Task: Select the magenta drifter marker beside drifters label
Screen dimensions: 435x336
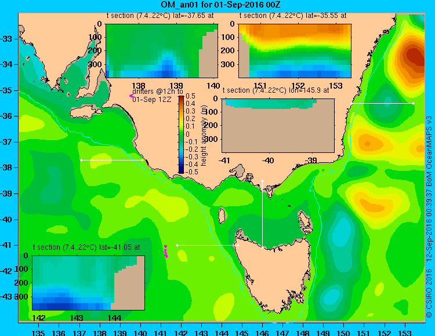Action: point(131,96)
